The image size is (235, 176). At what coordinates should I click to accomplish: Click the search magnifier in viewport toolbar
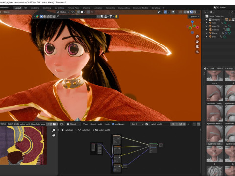point(58,16)
